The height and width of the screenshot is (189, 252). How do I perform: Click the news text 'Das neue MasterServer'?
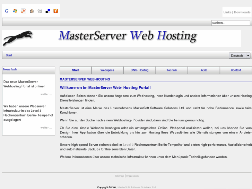(x=24, y=84)
